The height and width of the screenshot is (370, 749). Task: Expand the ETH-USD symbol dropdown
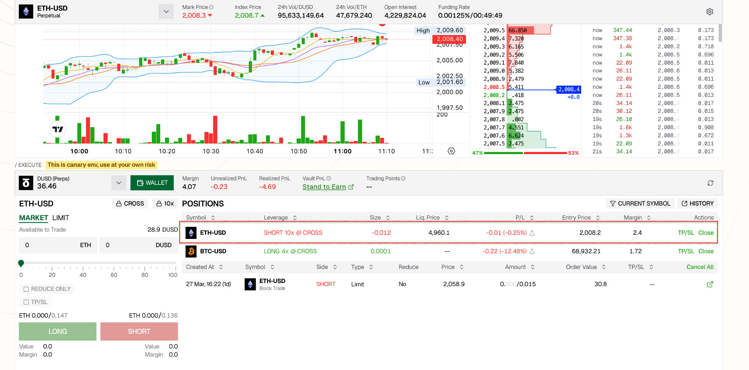pos(166,12)
